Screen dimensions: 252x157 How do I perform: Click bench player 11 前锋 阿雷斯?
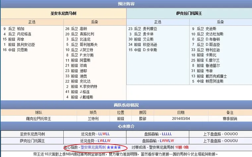78,60
